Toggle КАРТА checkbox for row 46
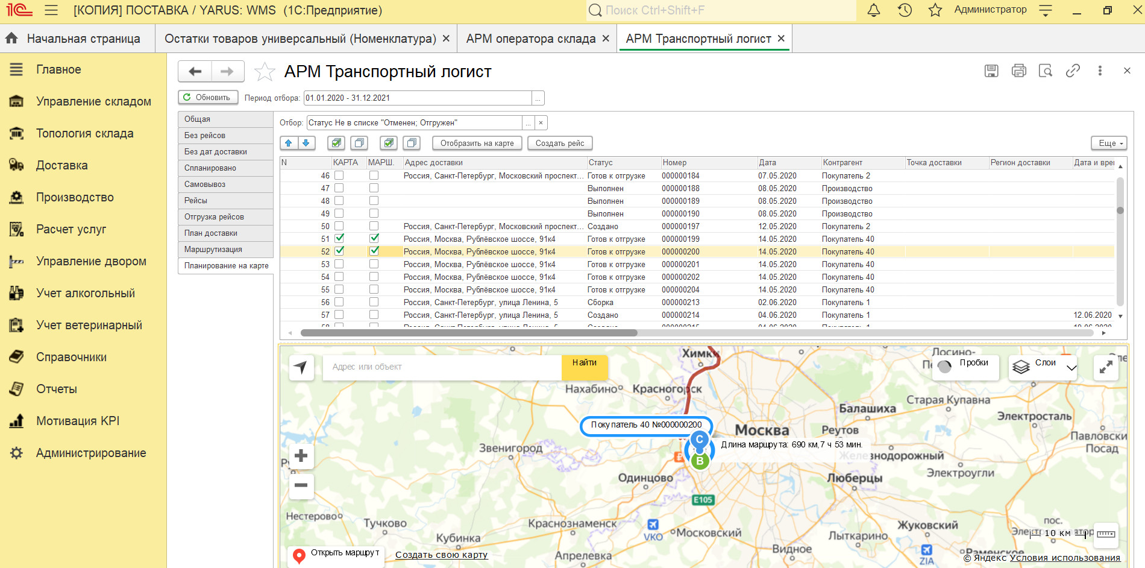 339,175
